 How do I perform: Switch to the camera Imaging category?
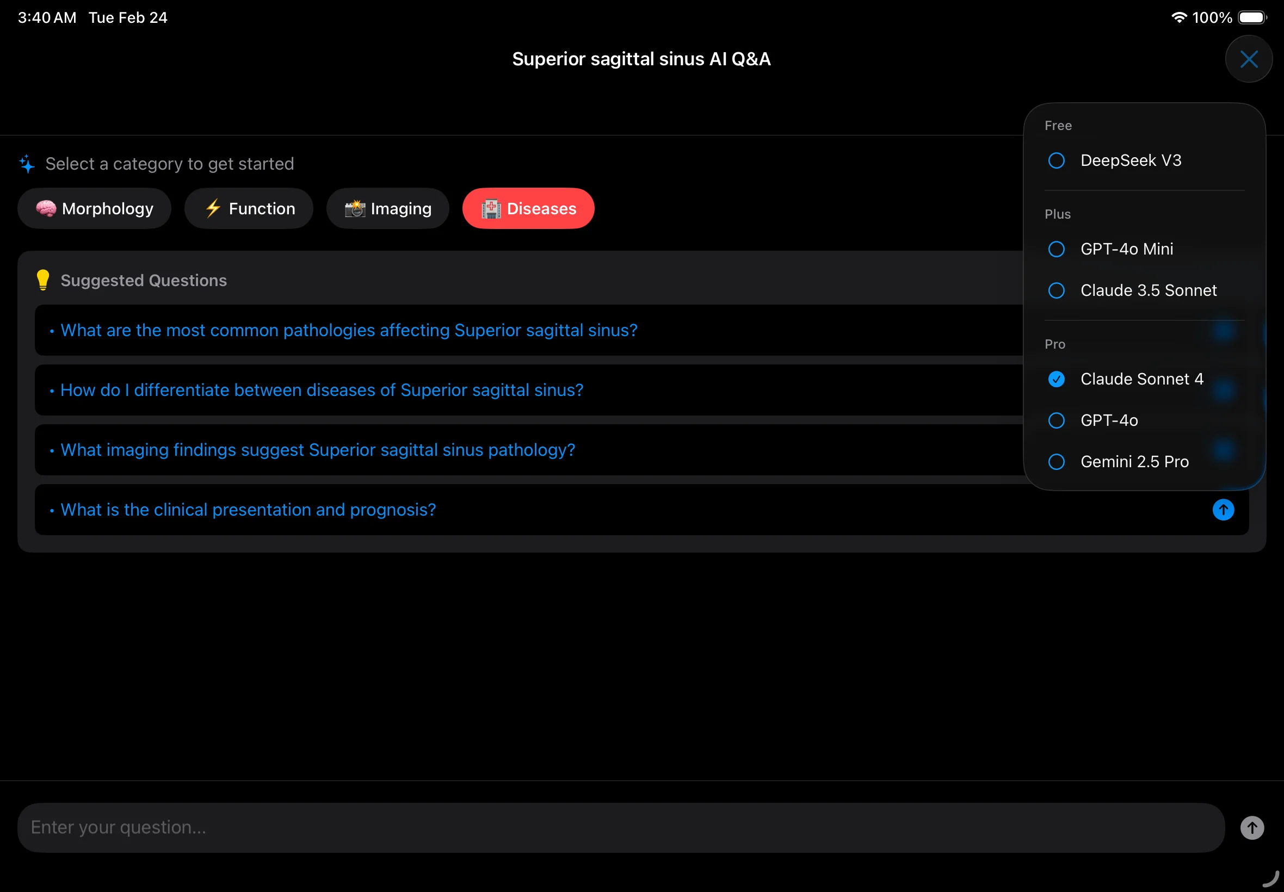click(x=388, y=208)
